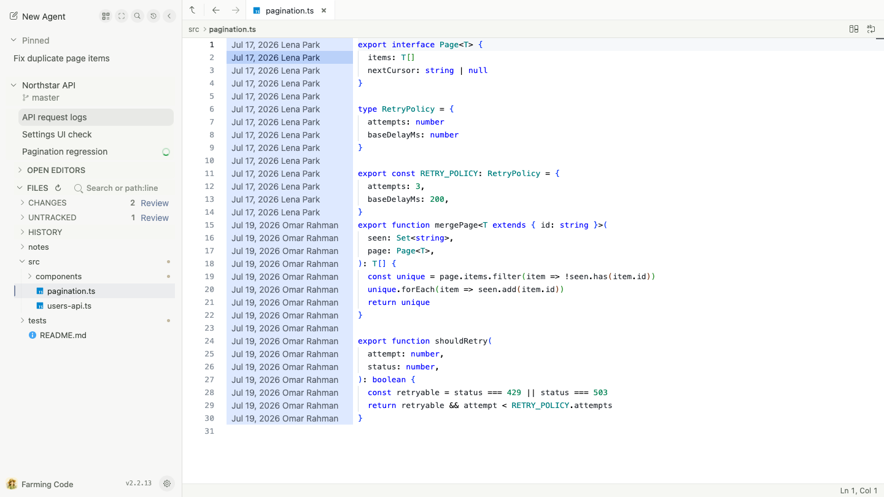Collapse the Pinned section
The image size is (884, 497).
tap(14, 40)
